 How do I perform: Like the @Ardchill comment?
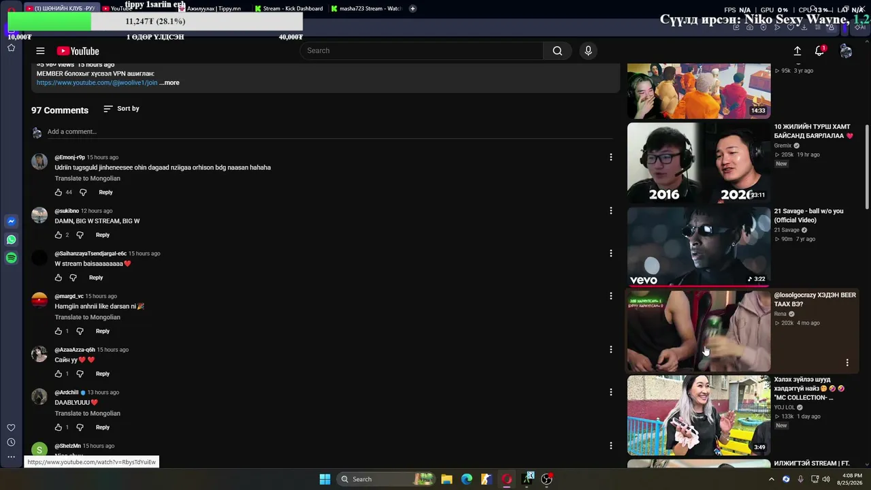pos(59,427)
